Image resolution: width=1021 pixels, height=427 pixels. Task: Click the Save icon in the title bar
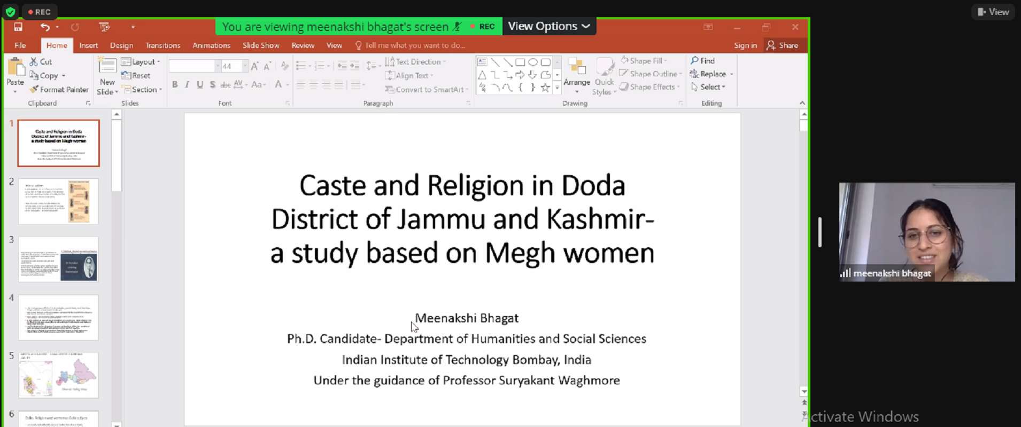click(18, 27)
